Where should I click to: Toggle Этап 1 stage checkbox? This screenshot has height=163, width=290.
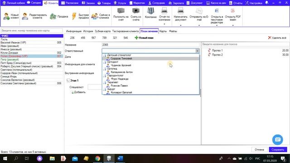[68, 81]
